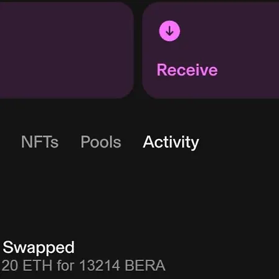Click the 13214 BERA amount text
The width and height of the screenshot is (279, 279).
(122, 265)
